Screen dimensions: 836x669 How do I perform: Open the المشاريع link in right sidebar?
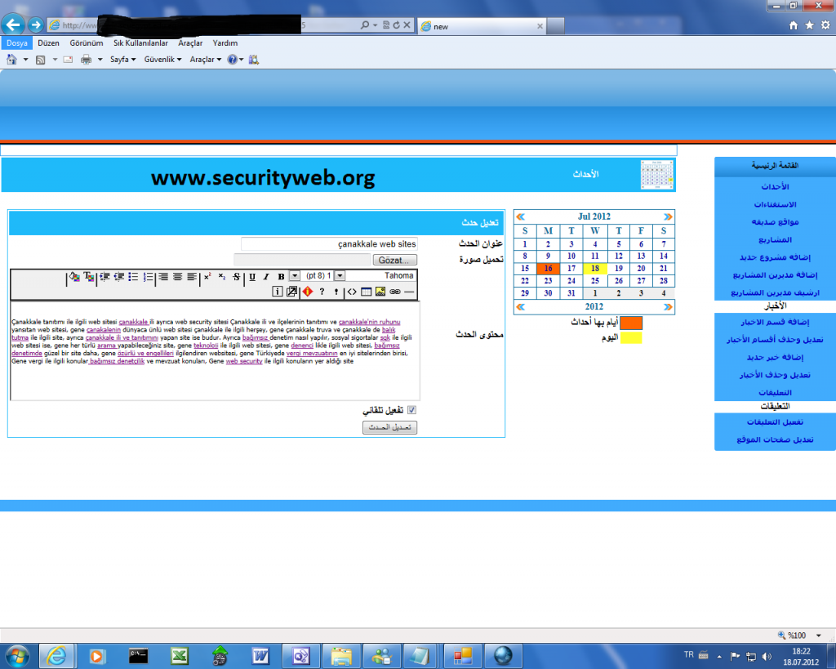(775, 240)
